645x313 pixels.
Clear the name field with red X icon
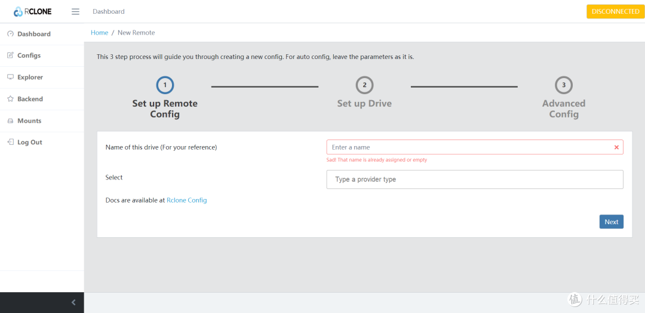(616, 147)
